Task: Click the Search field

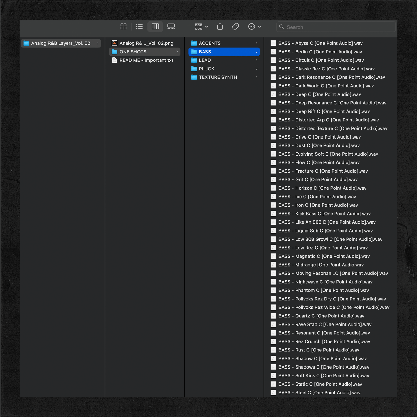Action: 336,27
